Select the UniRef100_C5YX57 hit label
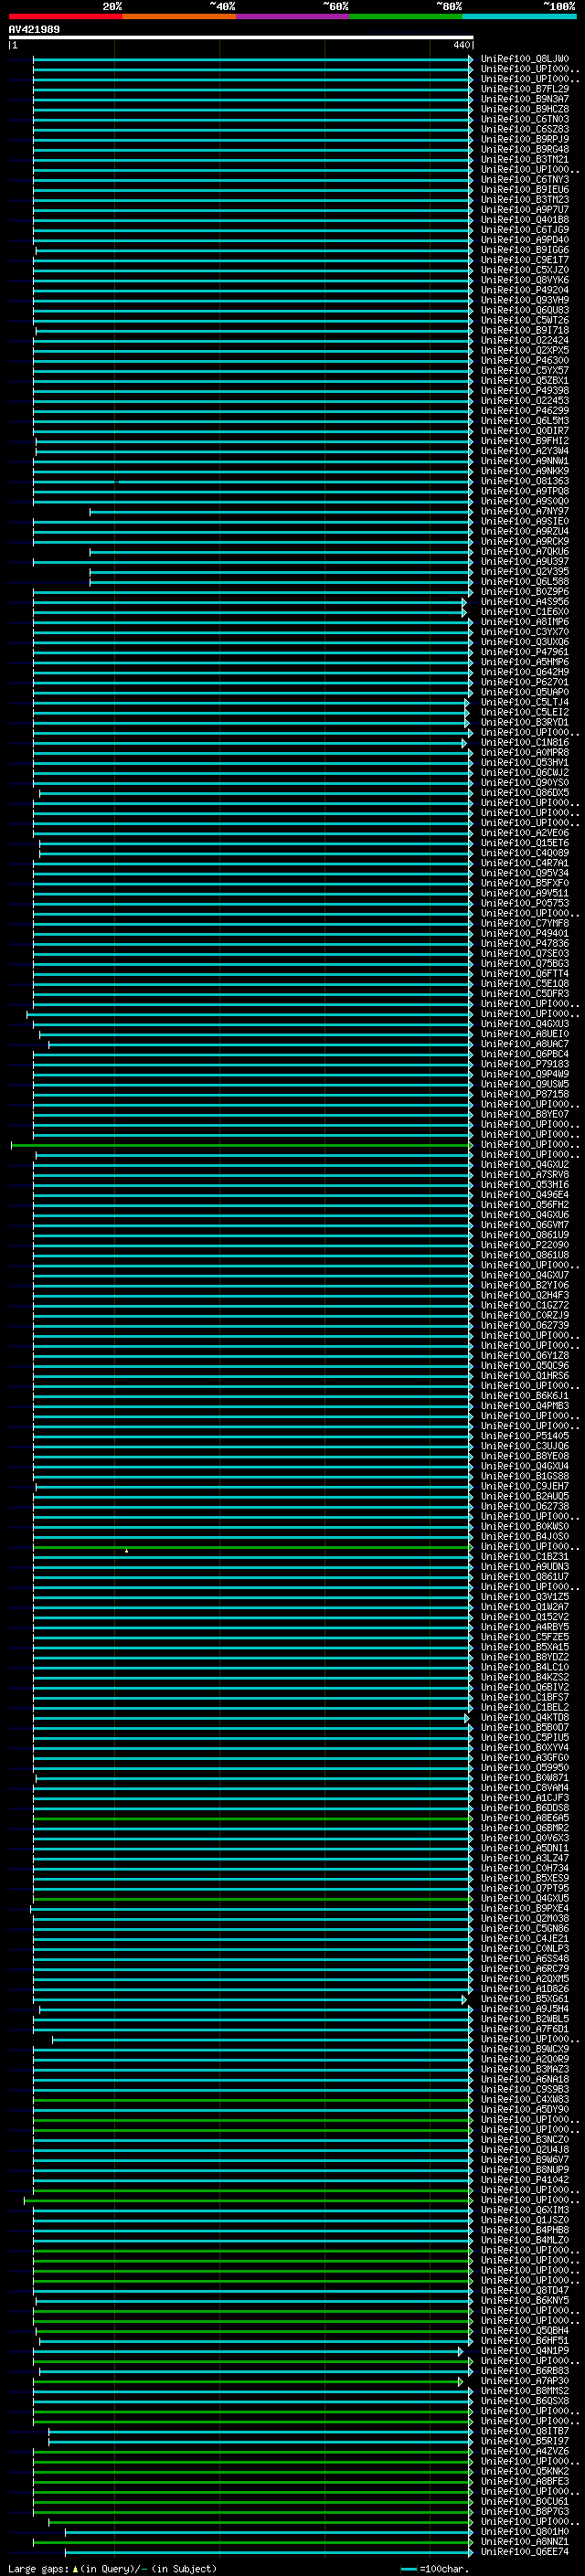 coord(525,371)
